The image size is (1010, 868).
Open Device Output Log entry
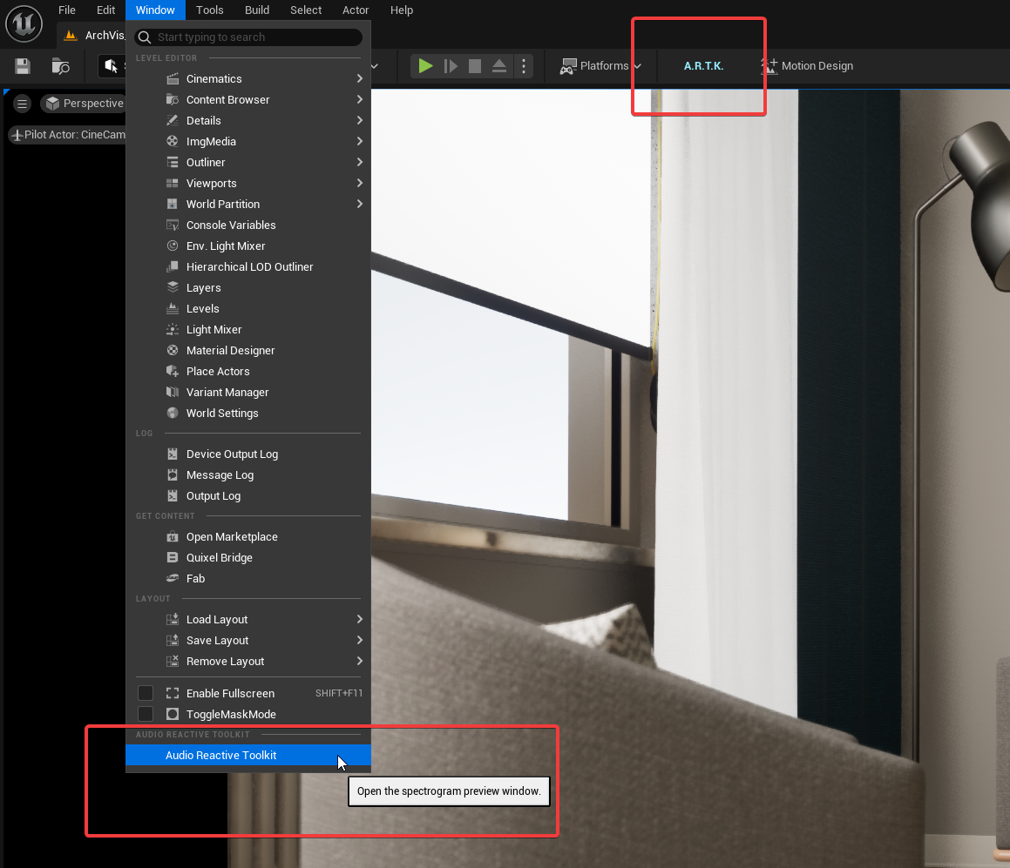[248, 454]
